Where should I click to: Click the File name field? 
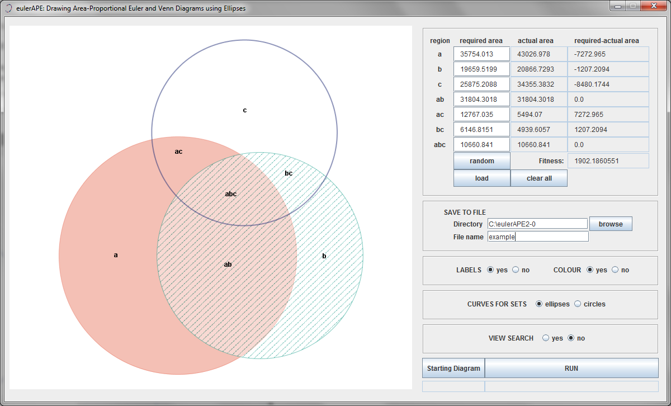[538, 237]
